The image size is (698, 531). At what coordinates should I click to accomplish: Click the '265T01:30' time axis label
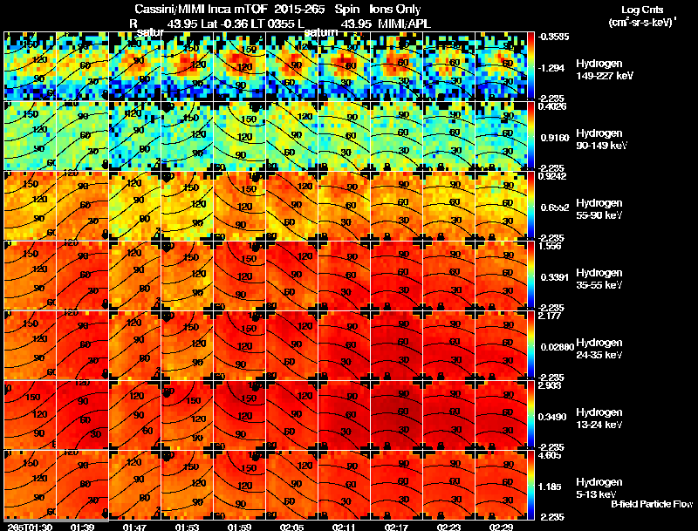(30, 527)
